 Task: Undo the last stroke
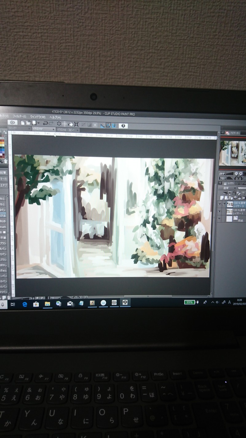point(45,123)
